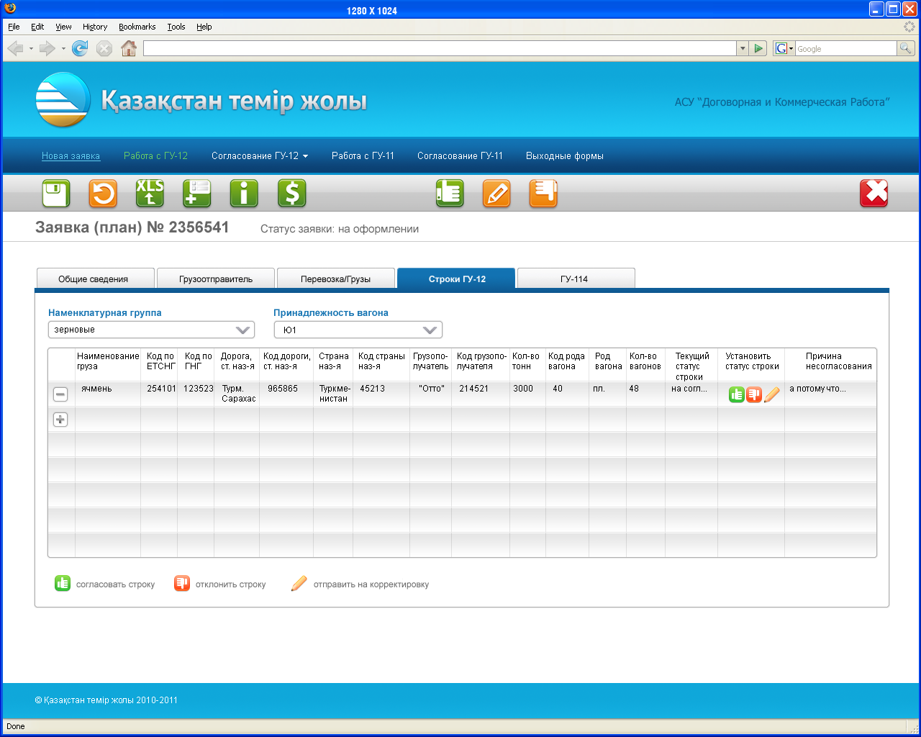Remove the ячмень row with minus button

point(60,394)
